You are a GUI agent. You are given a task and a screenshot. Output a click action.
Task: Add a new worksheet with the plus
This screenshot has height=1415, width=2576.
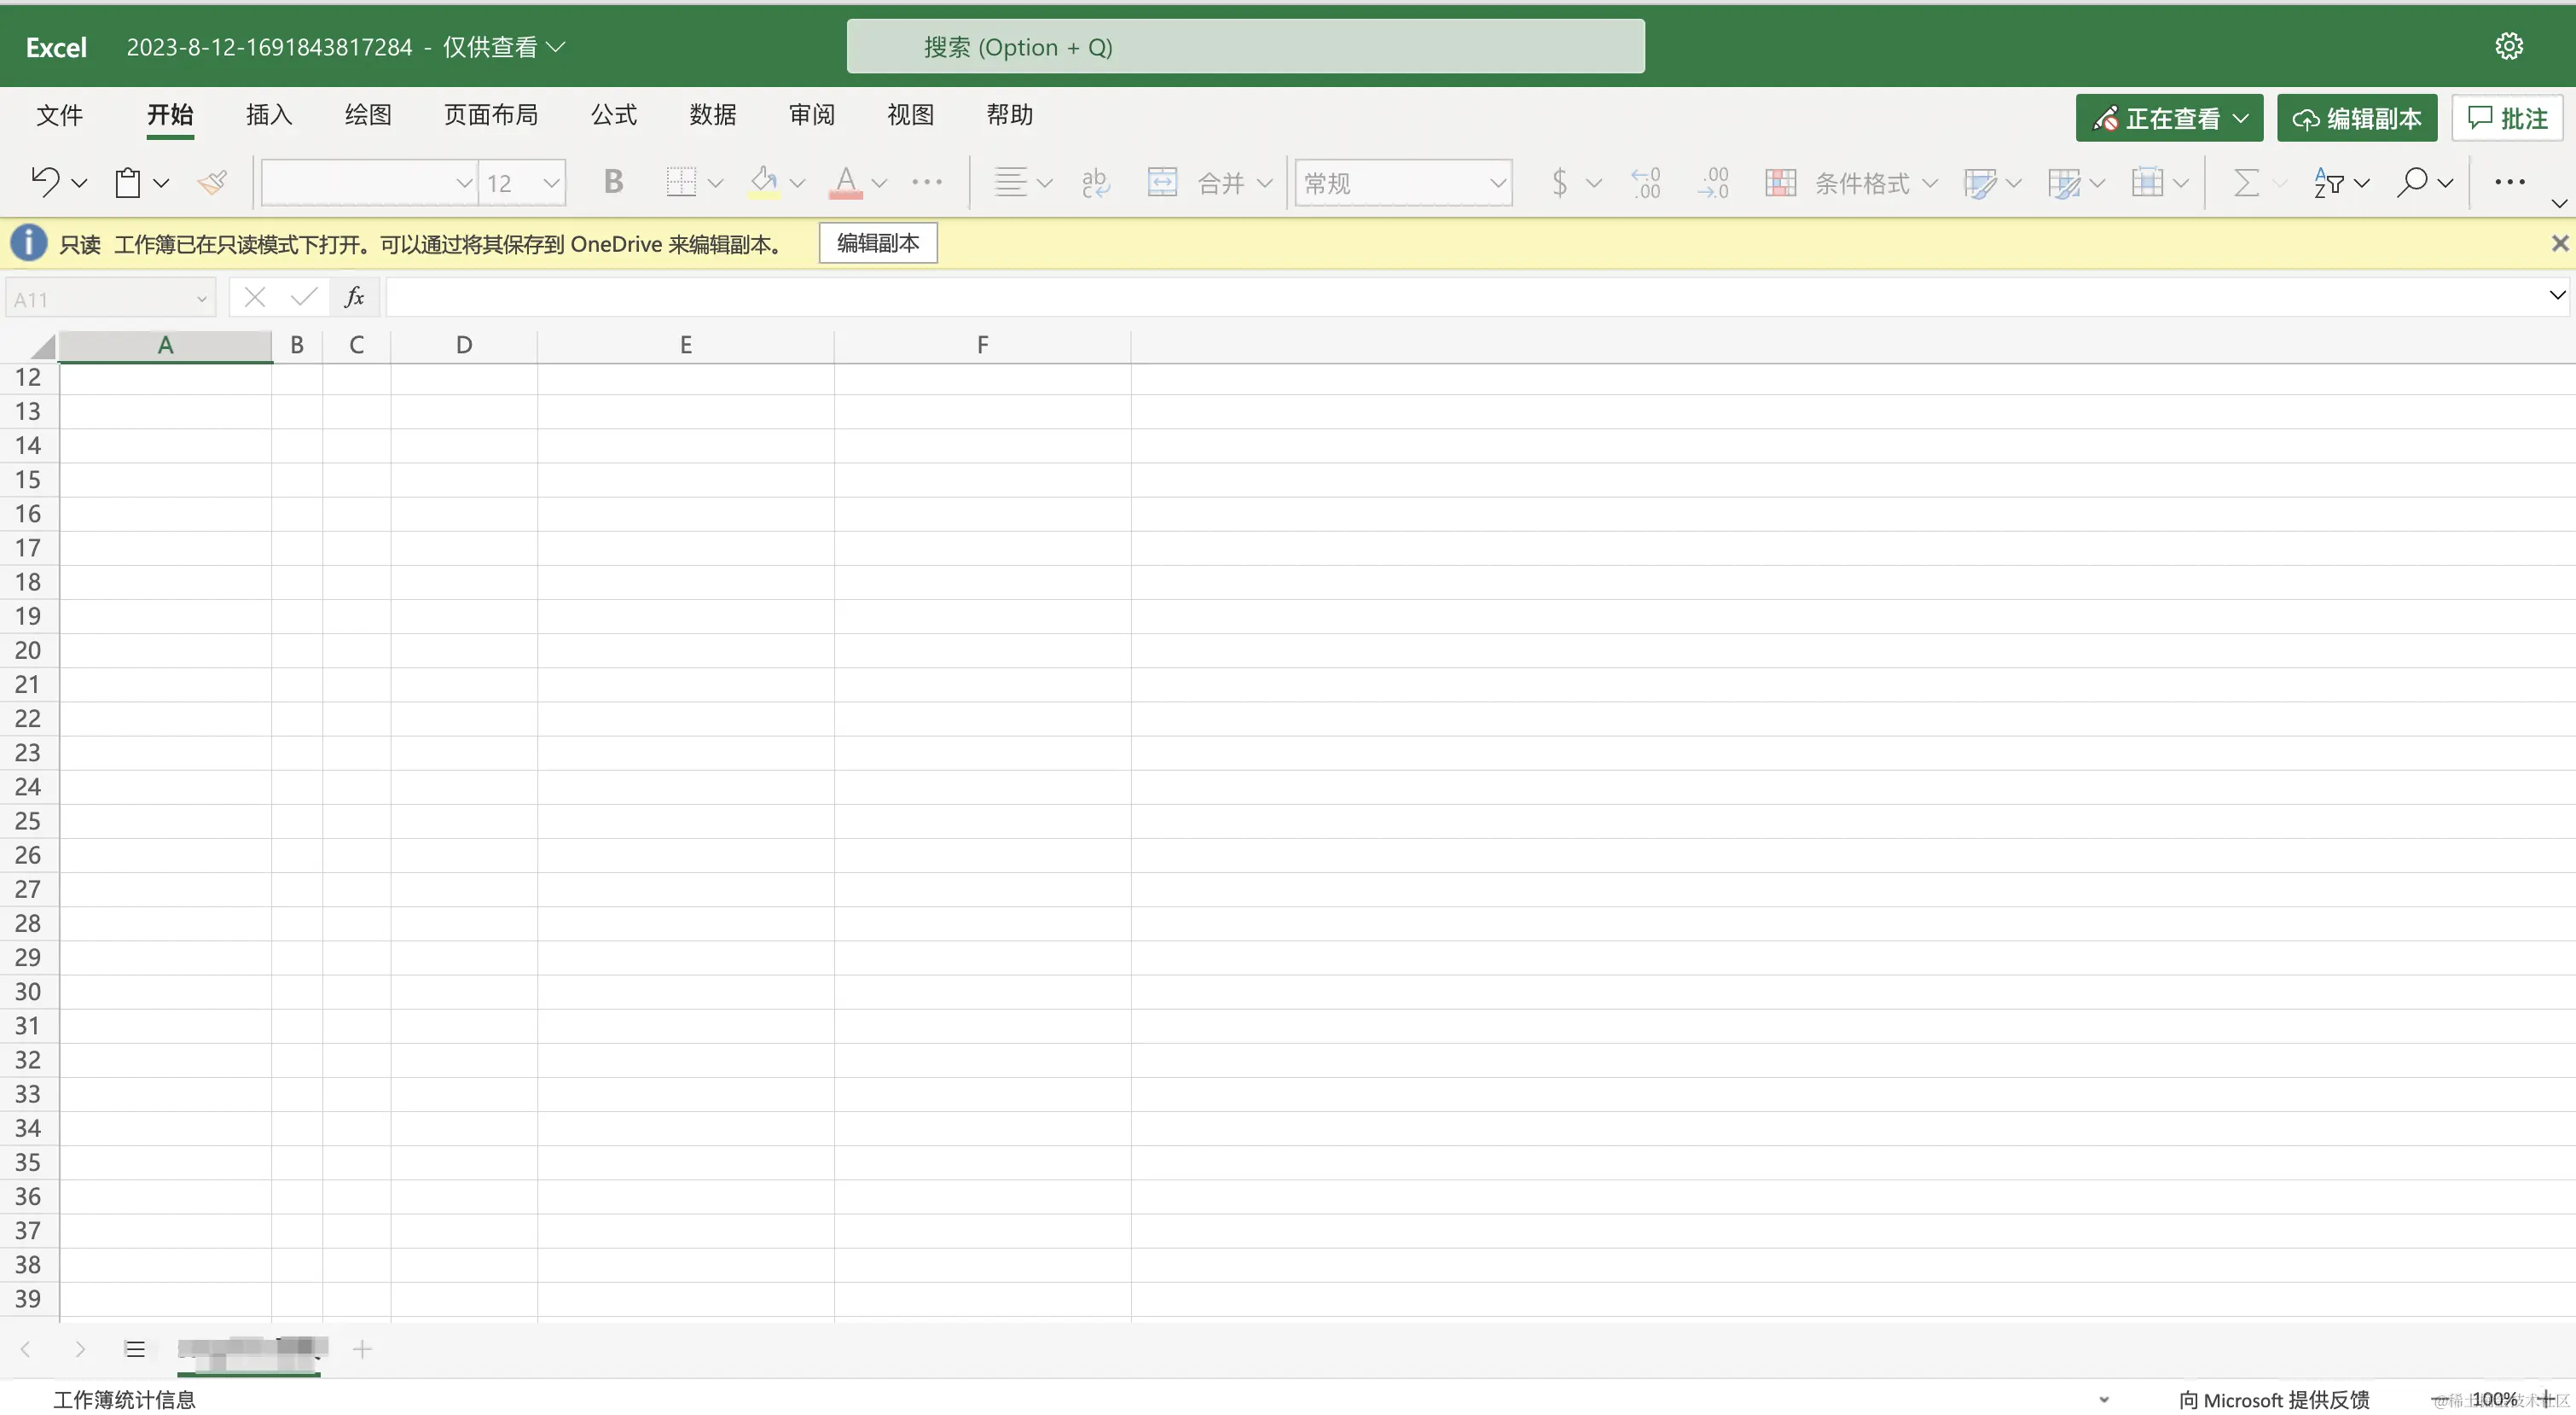(362, 1349)
